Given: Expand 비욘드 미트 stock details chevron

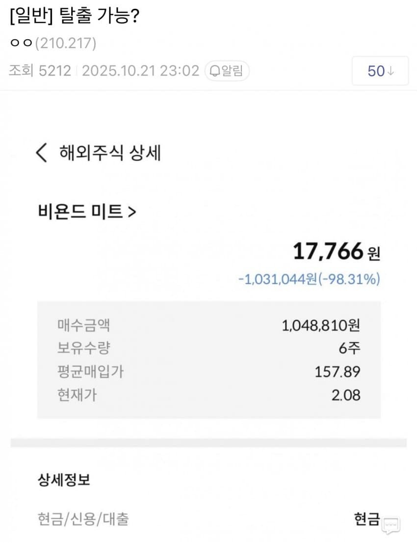Looking at the screenshot, I should [x=131, y=212].
